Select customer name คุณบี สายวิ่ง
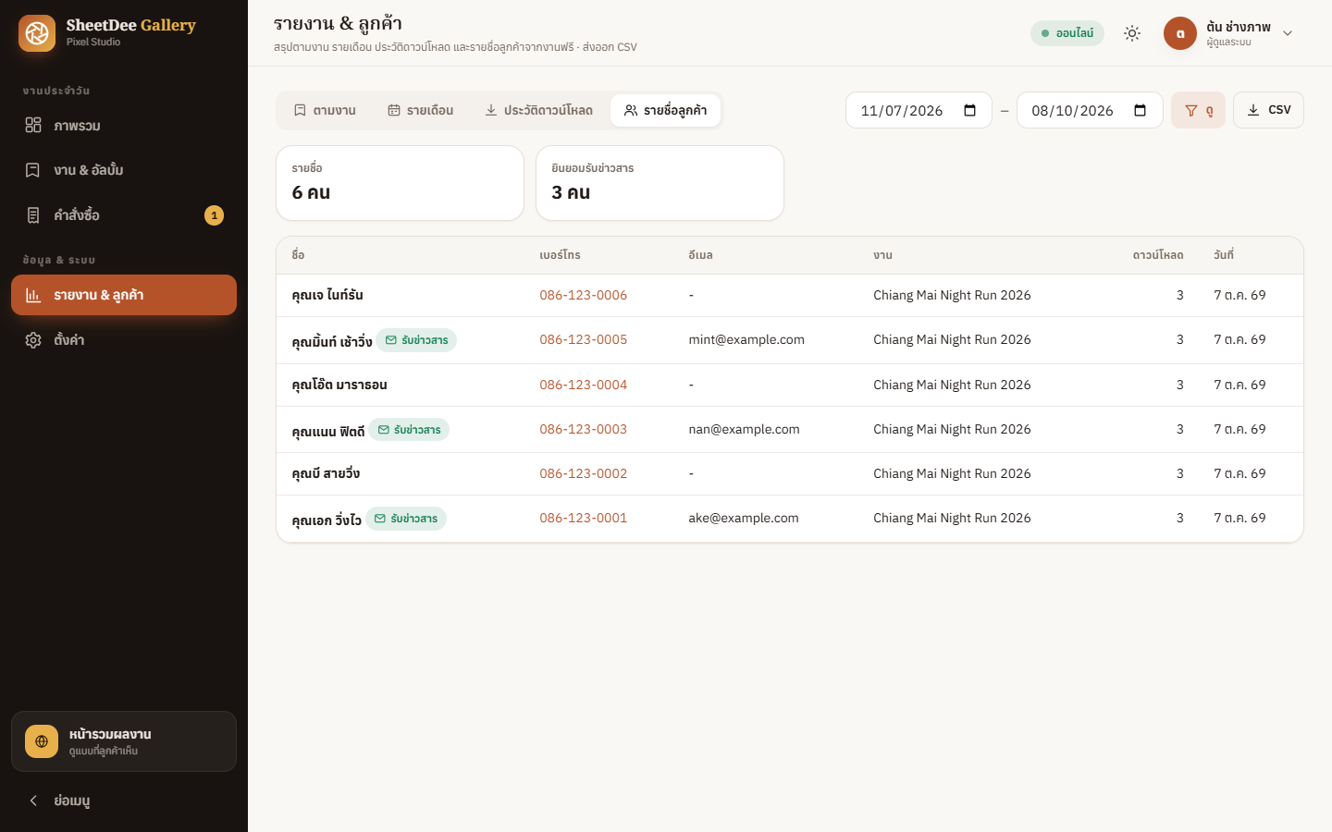The width and height of the screenshot is (1332, 832). click(326, 474)
